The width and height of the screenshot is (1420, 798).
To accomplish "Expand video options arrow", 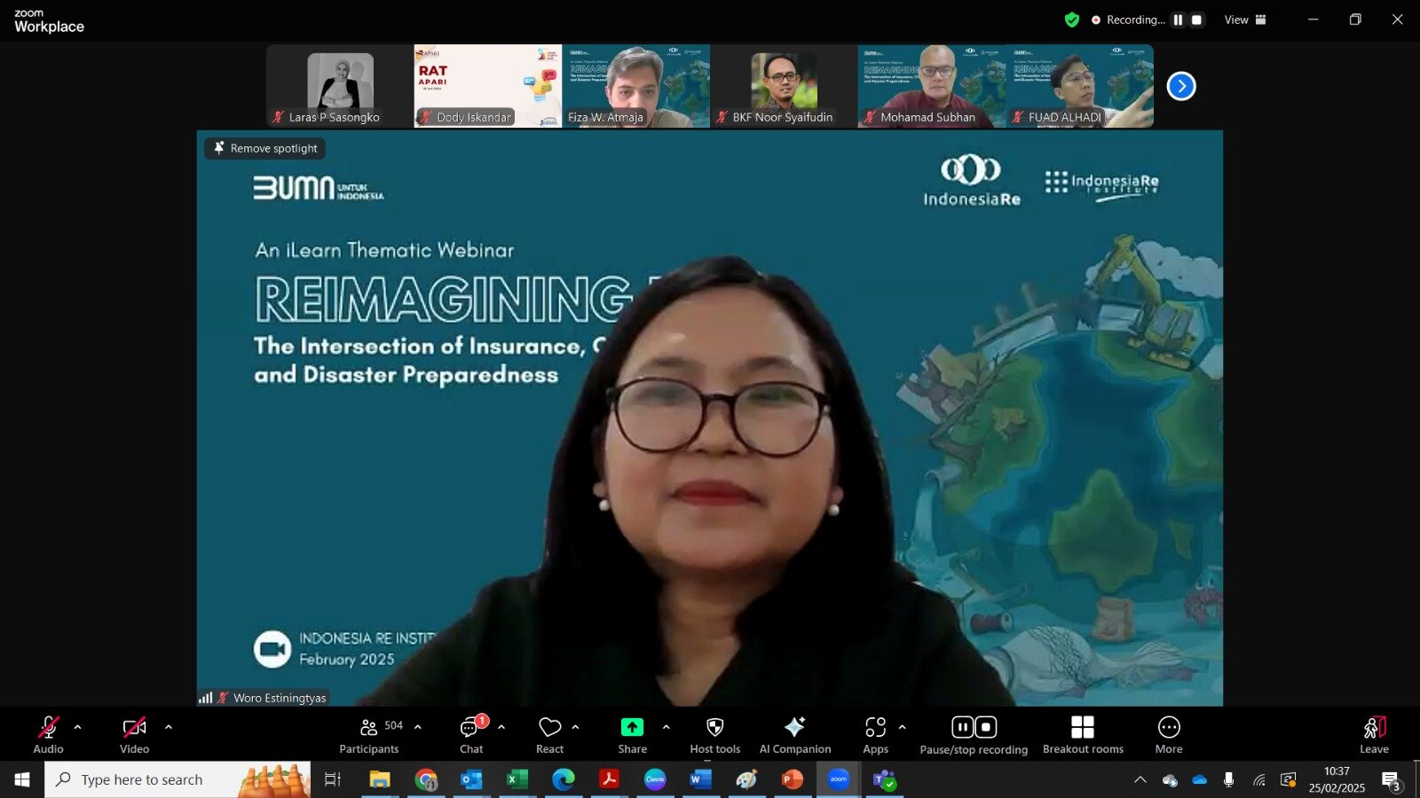I will [169, 727].
